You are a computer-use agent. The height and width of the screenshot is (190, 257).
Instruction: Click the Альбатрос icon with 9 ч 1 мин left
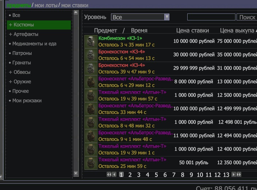click(x=91, y=136)
